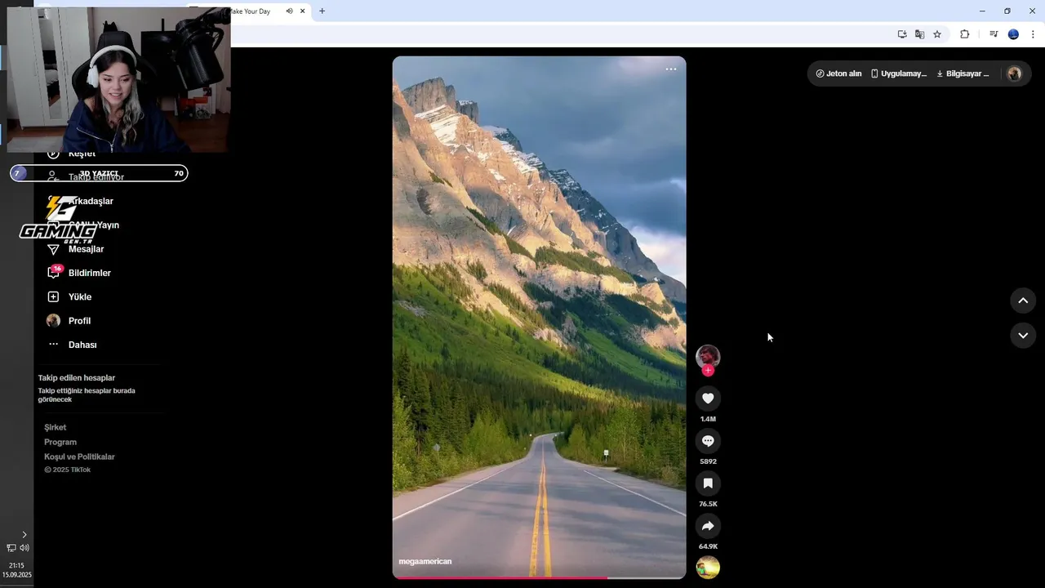Viewport: 1045px width, 588px height.
Task: Save video using bookmark icon
Action: pos(708,483)
